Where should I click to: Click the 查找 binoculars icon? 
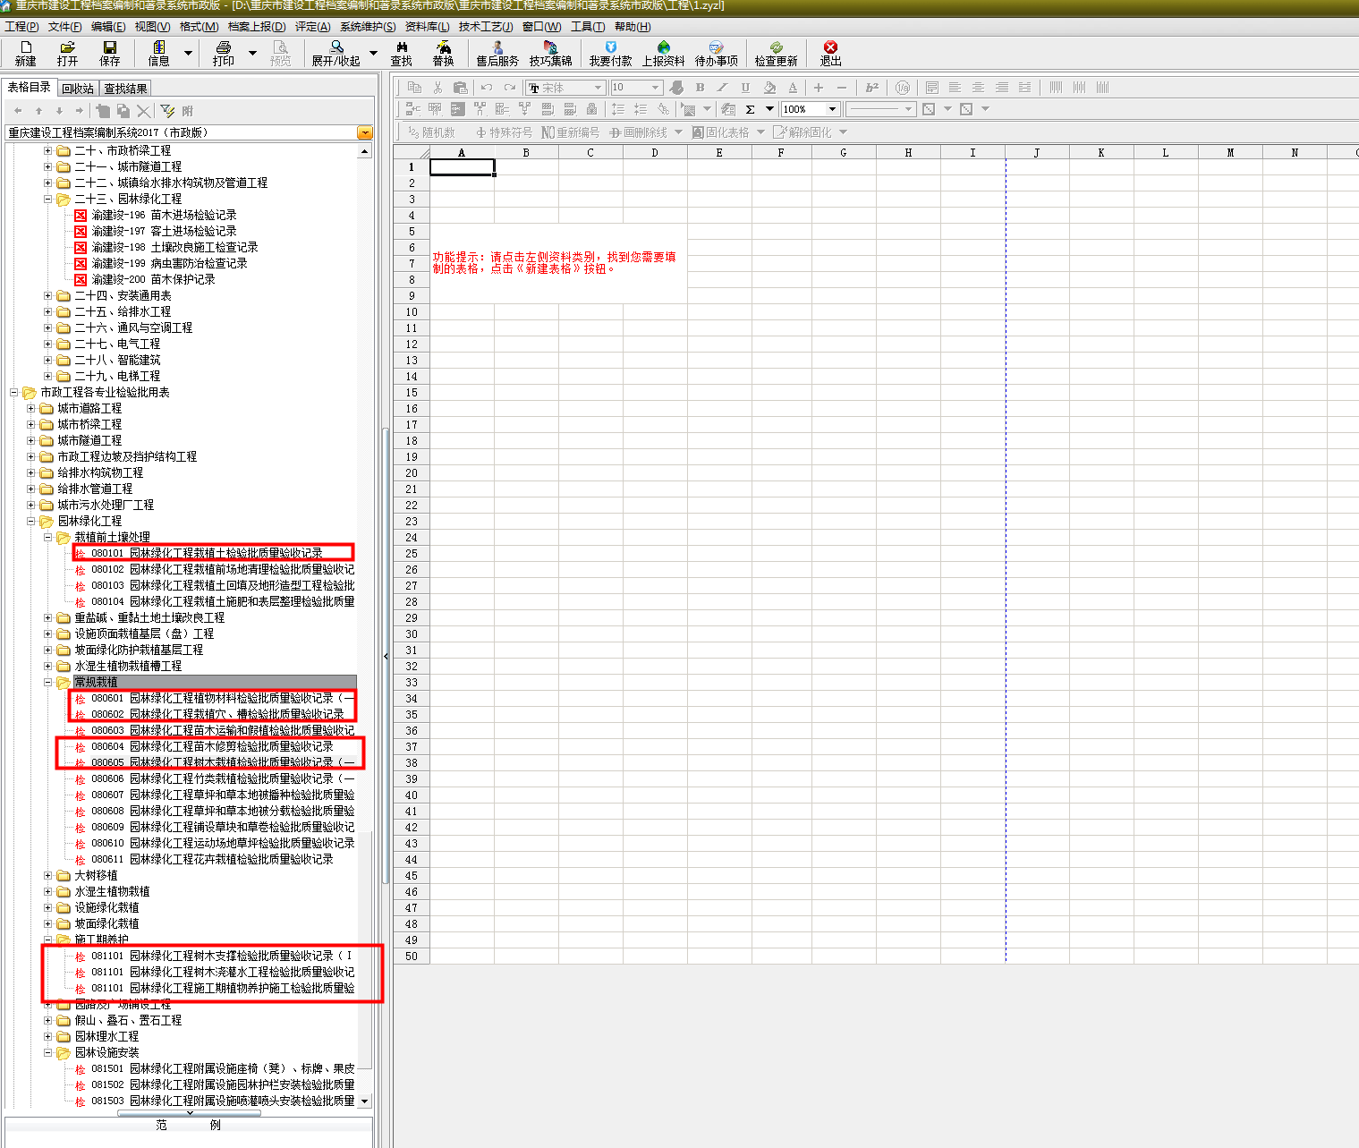401,53
